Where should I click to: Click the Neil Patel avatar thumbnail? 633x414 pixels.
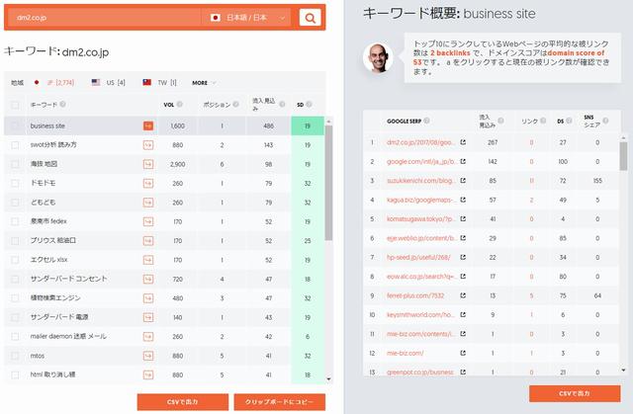click(378, 58)
